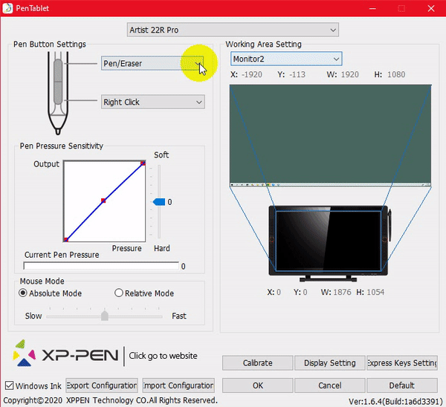Open the Right Click pen button dropdown
446x407 pixels.
coord(152,102)
